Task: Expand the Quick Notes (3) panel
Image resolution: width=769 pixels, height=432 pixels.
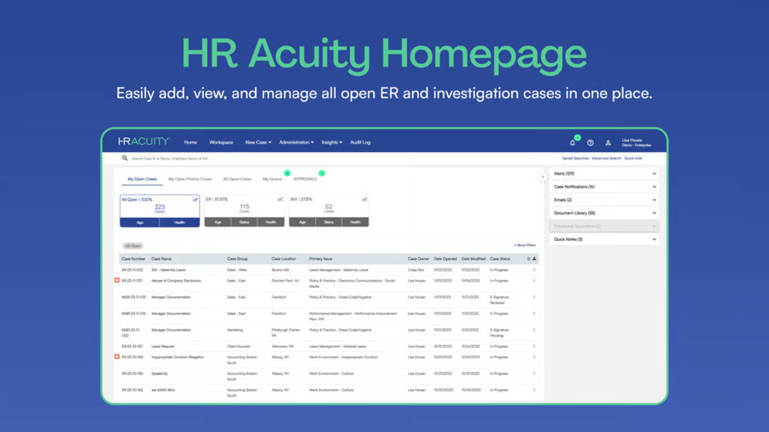Action: click(x=604, y=239)
